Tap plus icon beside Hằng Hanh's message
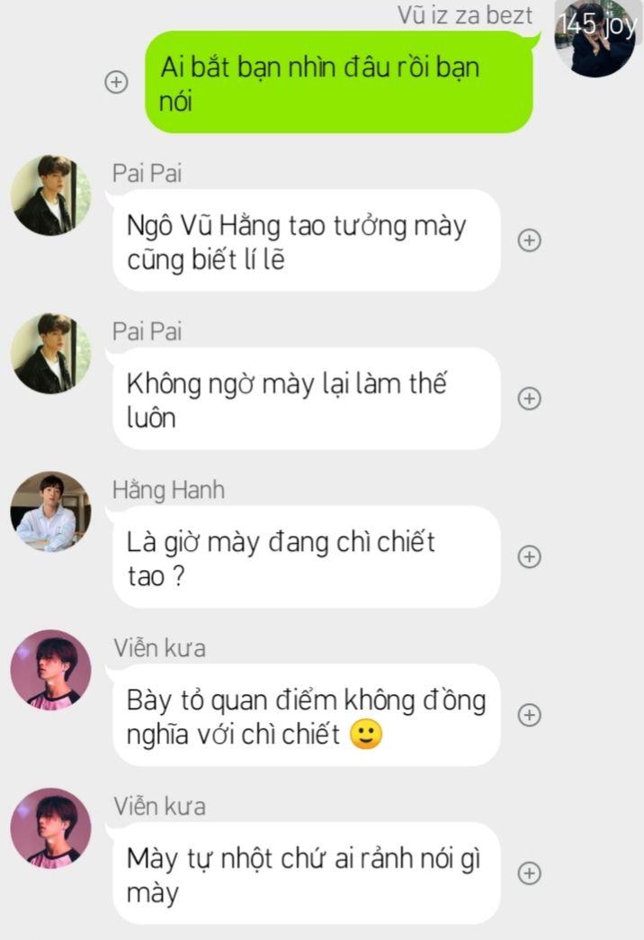The image size is (644, 940). pos(529,557)
